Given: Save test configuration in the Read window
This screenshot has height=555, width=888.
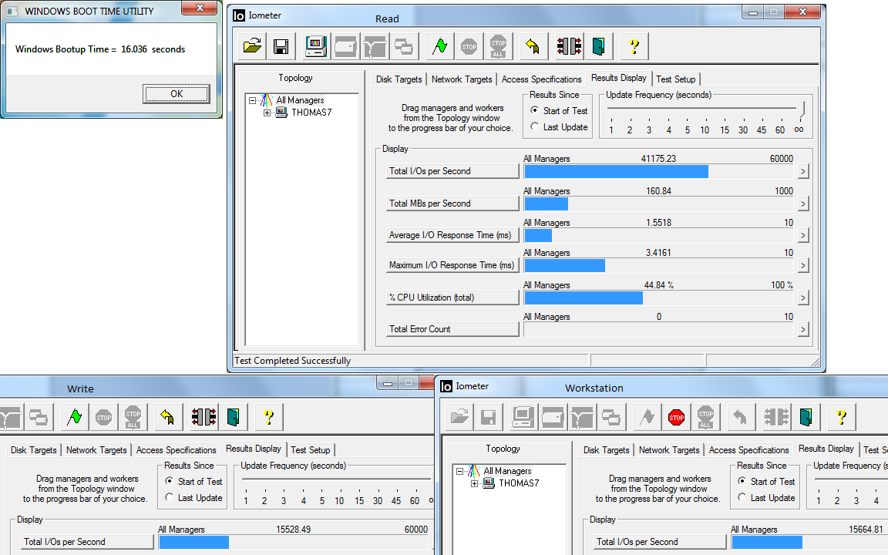Looking at the screenshot, I should tap(281, 46).
